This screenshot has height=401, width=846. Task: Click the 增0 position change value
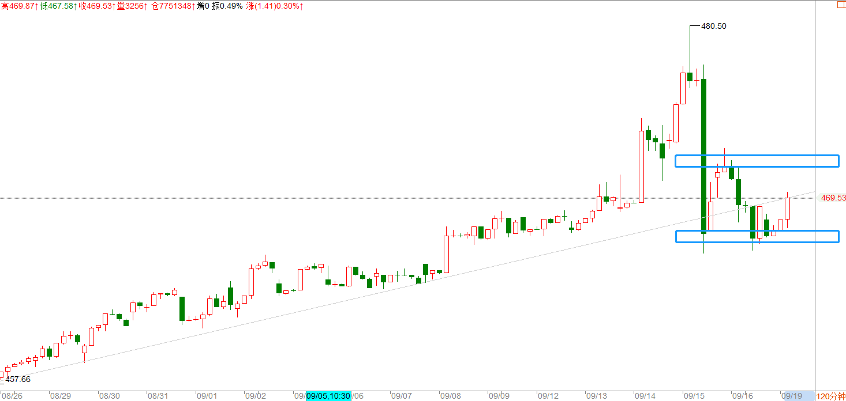click(x=203, y=6)
